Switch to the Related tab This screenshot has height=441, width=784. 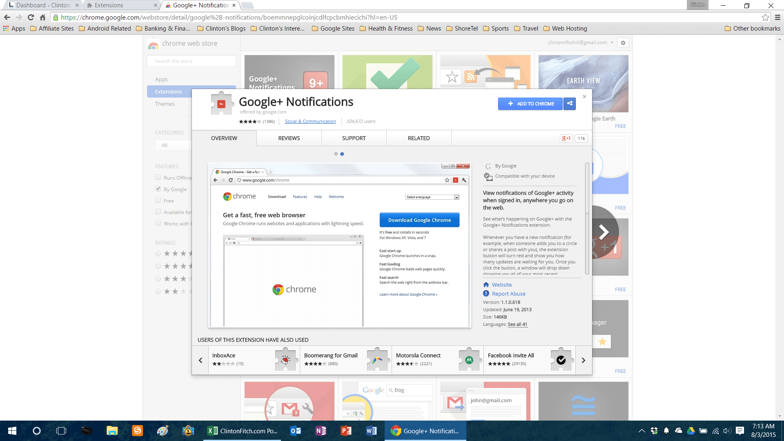(x=419, y=138)
